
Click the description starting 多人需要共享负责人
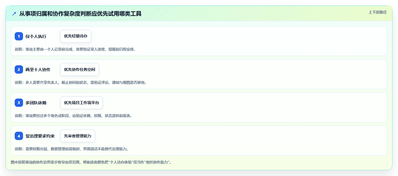point(81,82)
